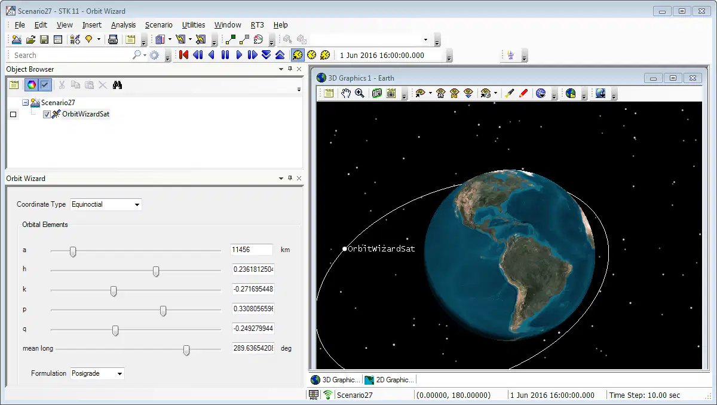Decrease the animation time step

click(x=266, y=55)
